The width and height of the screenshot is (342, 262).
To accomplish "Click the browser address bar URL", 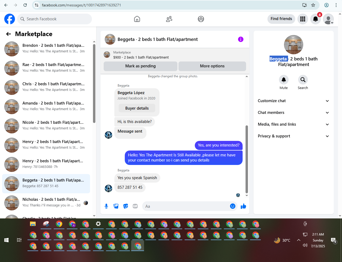I will (x=81, y=5).
